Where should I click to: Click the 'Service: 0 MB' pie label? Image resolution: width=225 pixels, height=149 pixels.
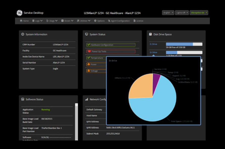point(161,69)
